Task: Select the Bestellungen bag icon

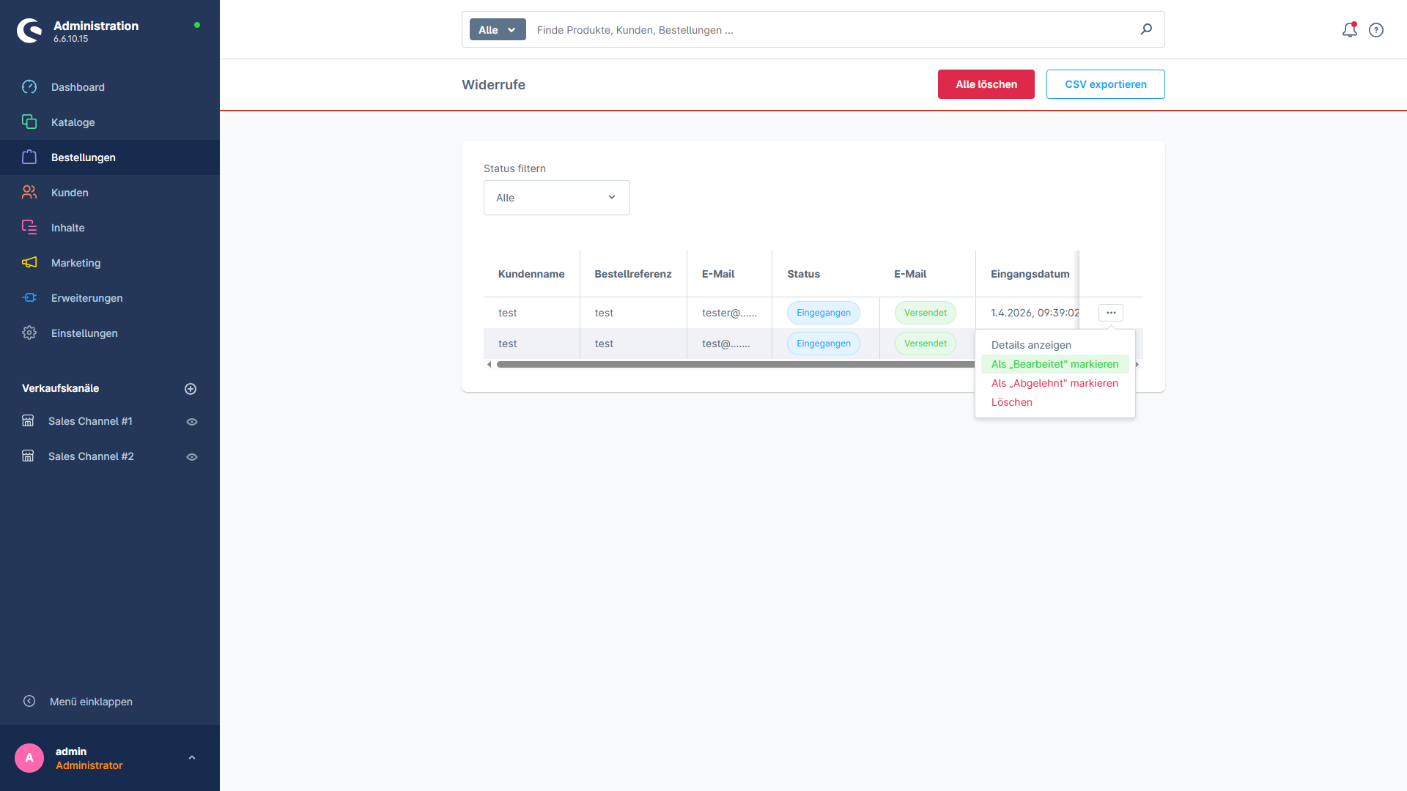Action: (29, 157)
